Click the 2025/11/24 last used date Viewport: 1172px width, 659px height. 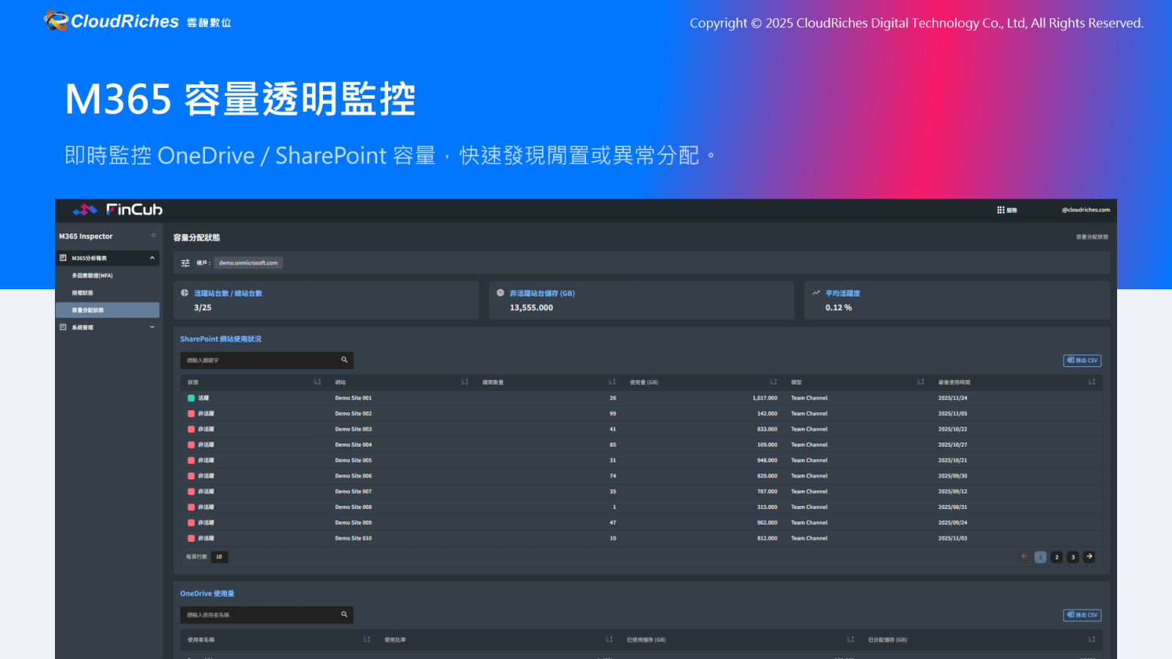point(953,398)
